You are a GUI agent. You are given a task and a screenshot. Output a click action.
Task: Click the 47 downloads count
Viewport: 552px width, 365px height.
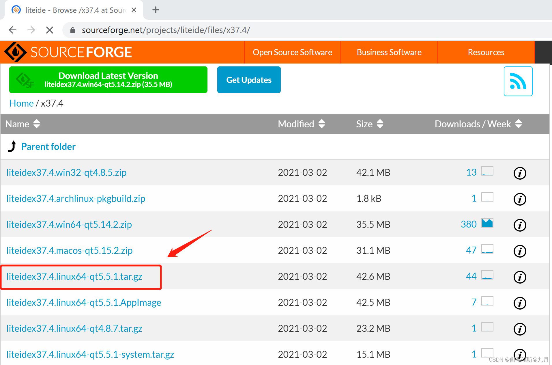click(471, 250)
